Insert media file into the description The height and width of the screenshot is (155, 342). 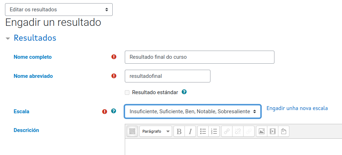tap(273, 131)
